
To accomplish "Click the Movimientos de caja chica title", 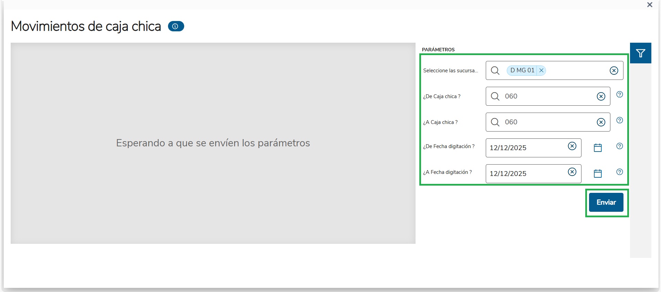I will coord(86,27).
